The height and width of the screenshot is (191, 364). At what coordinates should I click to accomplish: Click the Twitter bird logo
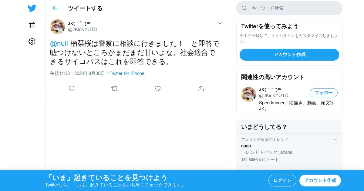[32, 8]
